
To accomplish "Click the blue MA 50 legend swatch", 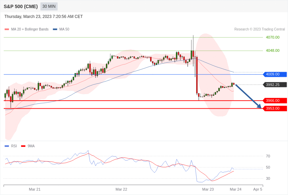I will [x=55, y=29].
